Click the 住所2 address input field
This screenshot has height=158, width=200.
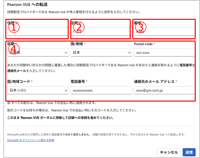(x=101, y=31)
